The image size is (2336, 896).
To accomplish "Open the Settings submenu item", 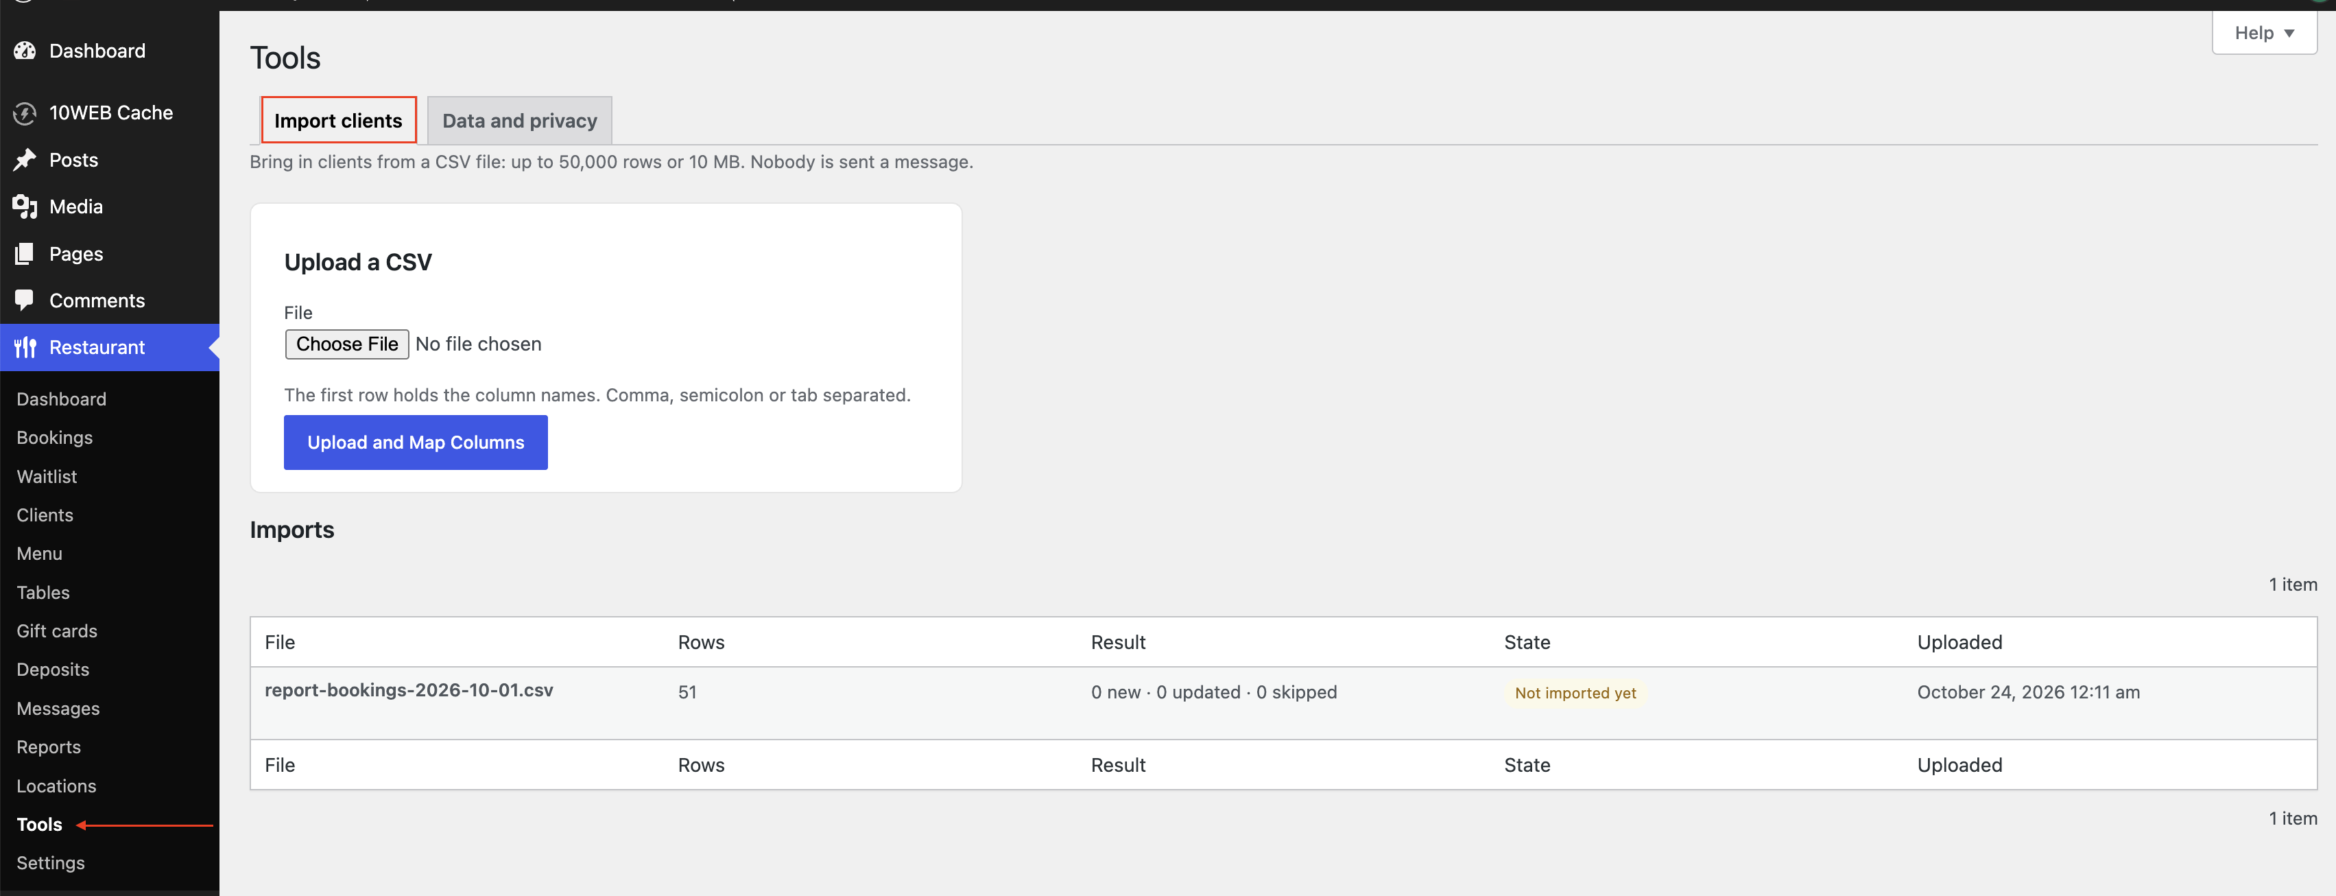I will tap(50, 863).
